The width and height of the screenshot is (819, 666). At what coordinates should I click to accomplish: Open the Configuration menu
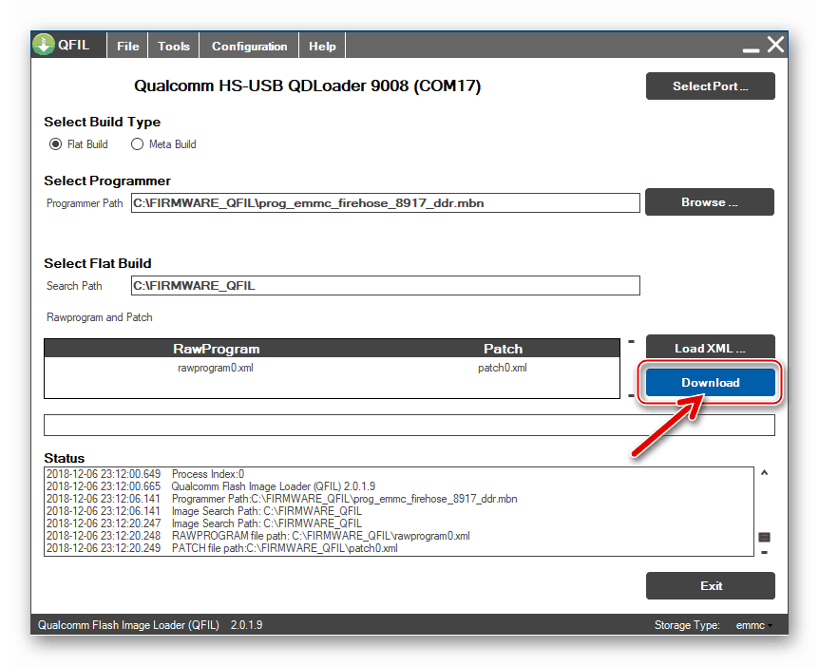pyautogui.click(x=249, y=46)
